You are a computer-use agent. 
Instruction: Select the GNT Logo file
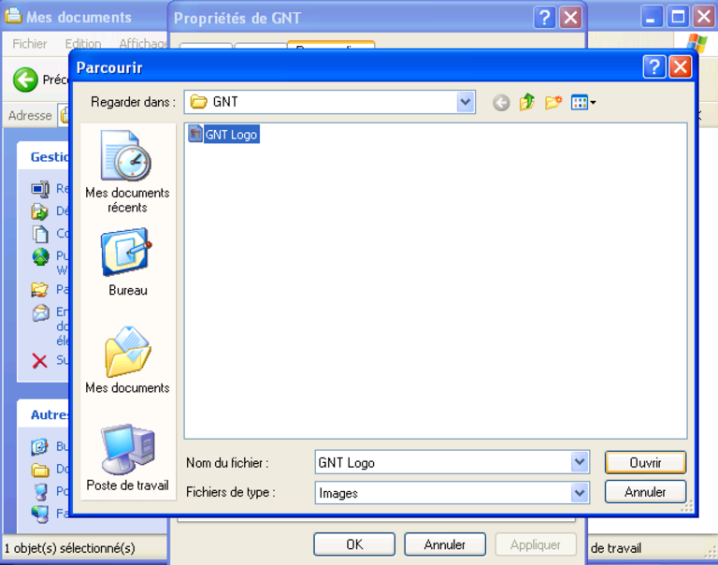pyautogui.click(x=223, y=135)
